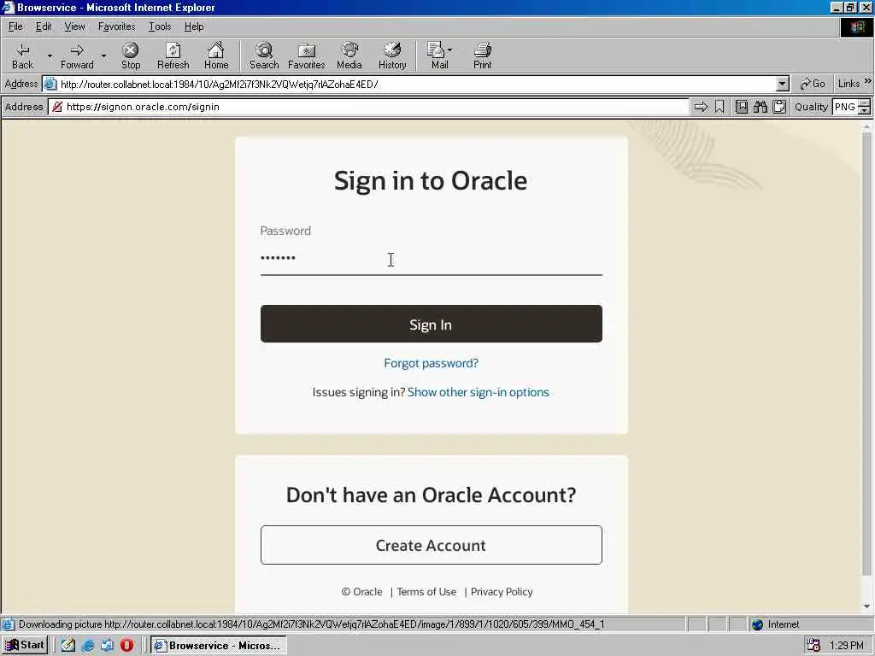Open the Media toolbar pane
The width and height of the screenshot is (875, 656).
click(x=349, y=56)
